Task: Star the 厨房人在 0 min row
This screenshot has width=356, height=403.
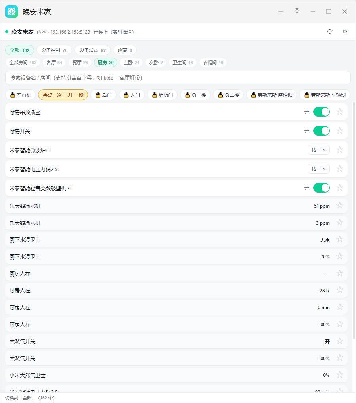Action: pyautogui.click(x=340, y=307)
